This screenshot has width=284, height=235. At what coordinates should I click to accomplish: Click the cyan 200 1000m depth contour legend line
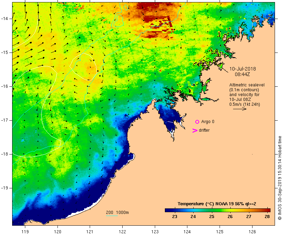pyautogui.click(x=112, y=216)
